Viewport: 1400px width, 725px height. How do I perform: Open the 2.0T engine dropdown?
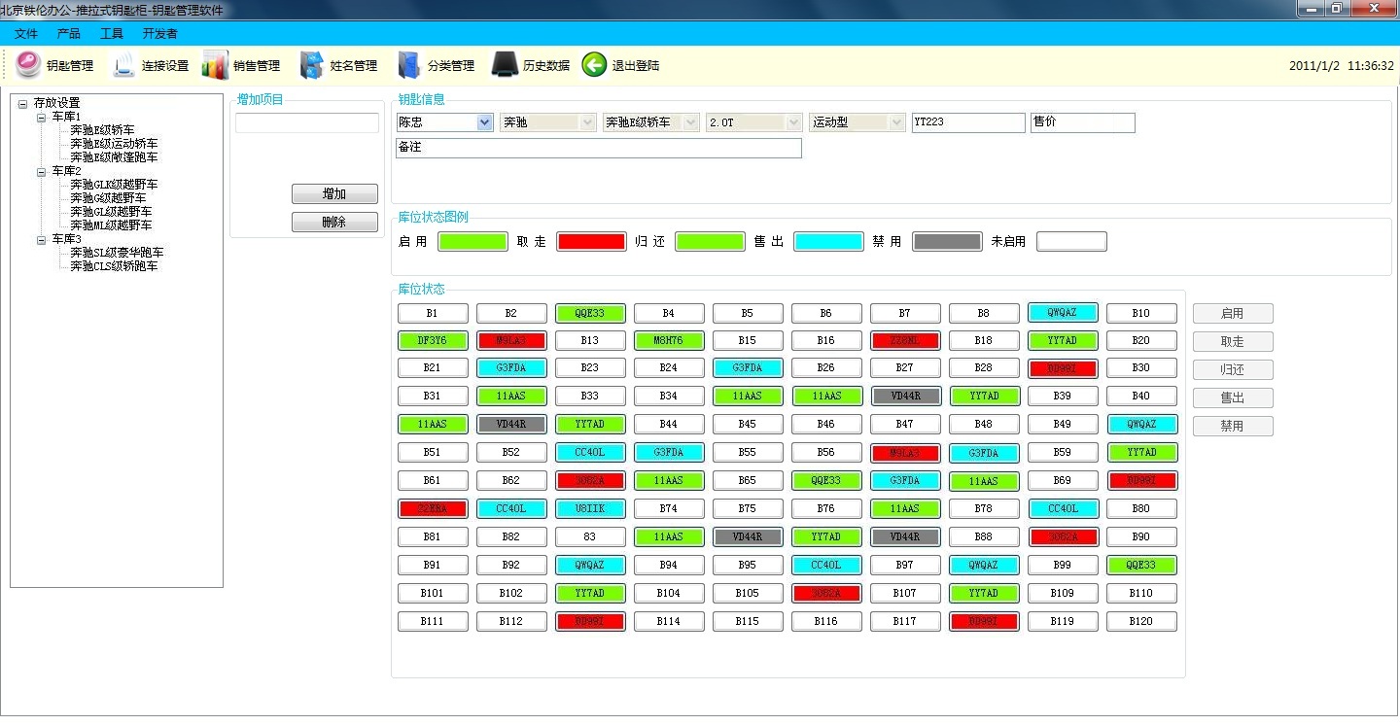[x=794, y=122]
